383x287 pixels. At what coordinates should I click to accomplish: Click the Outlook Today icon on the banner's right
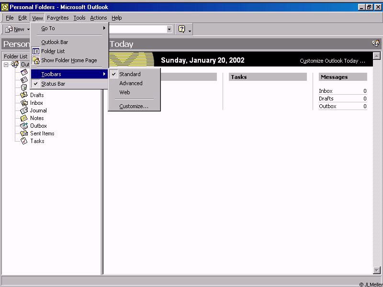point(376,44)
